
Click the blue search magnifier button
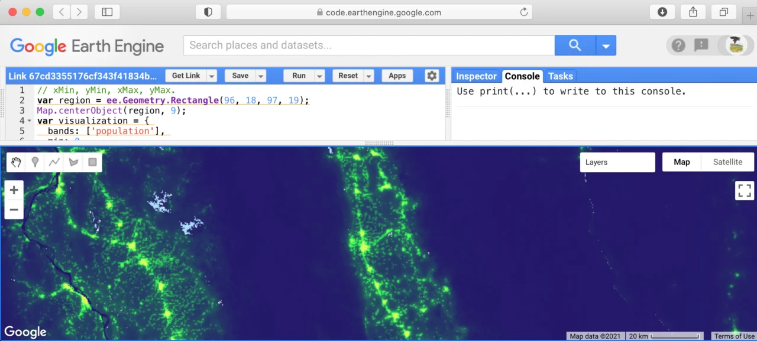click(575, 46)
